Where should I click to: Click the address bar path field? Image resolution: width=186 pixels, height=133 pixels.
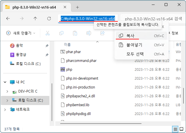[88, 19]
